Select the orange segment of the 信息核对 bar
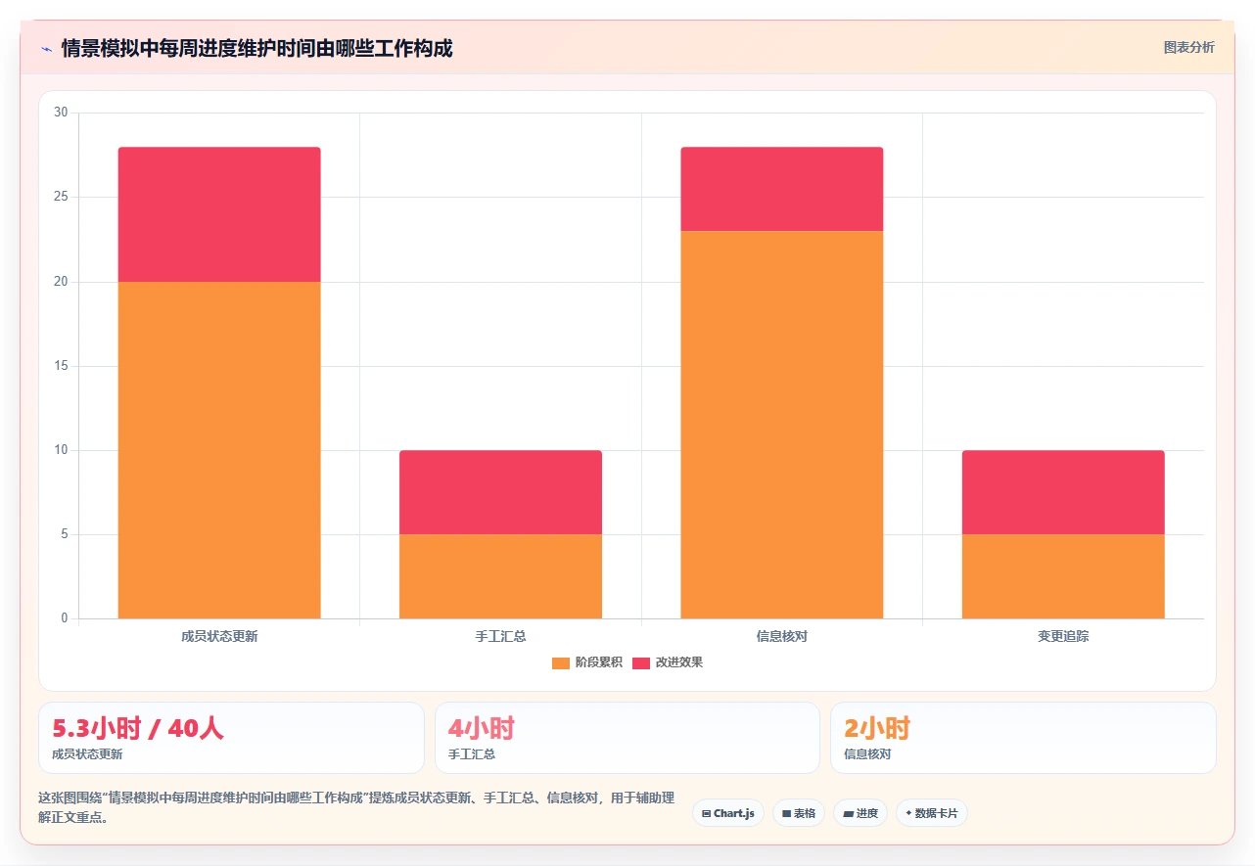The width and height of the screenshot is (1255, 866). pos(782,425)
